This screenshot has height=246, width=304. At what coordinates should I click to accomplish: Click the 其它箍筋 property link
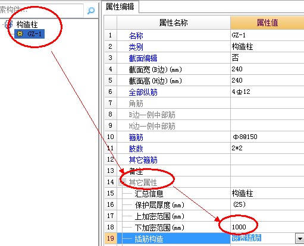point(143,160)
